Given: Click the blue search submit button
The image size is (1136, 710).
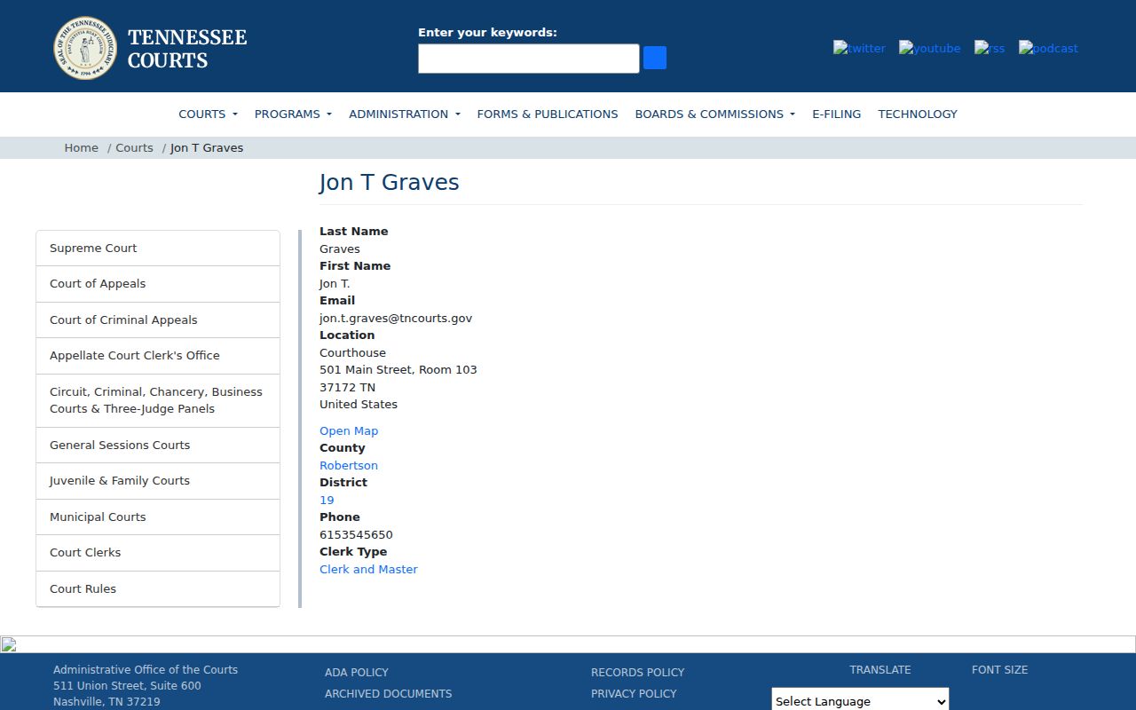Looking at the screenshot, I should 655,58.
